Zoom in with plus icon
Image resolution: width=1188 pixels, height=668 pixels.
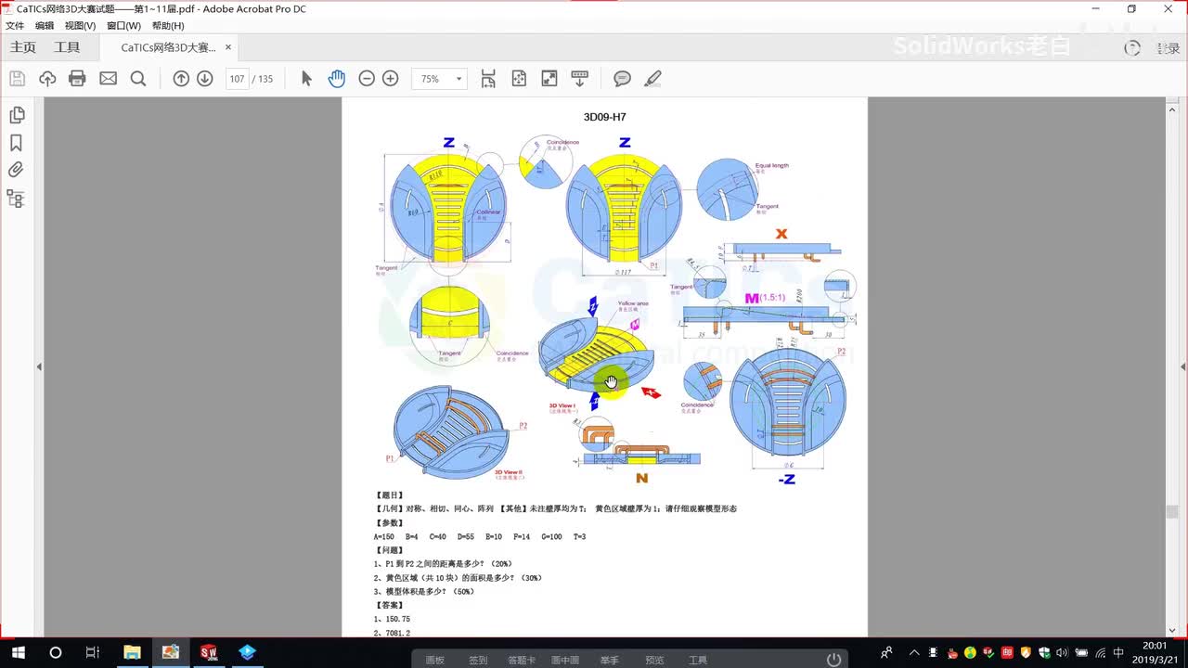pyautogui.click(x=391, y=79)
